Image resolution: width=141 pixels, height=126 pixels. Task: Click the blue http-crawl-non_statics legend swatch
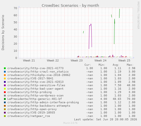click(5, 72)
